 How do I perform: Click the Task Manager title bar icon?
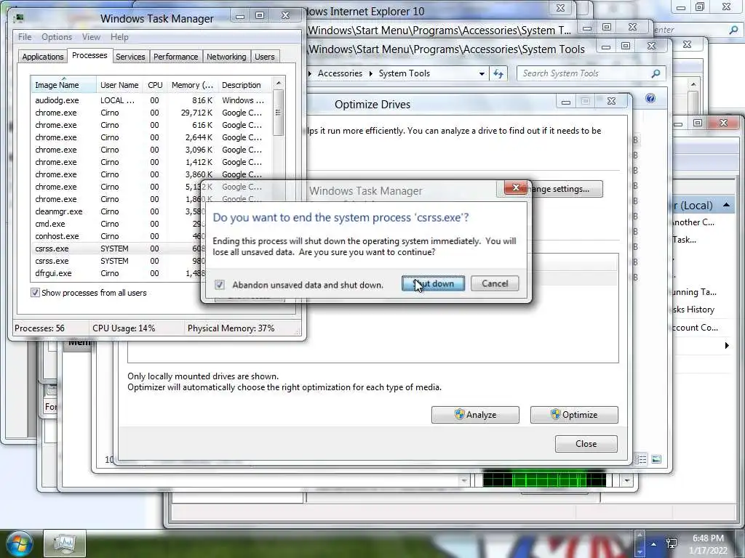pos(19,18)
